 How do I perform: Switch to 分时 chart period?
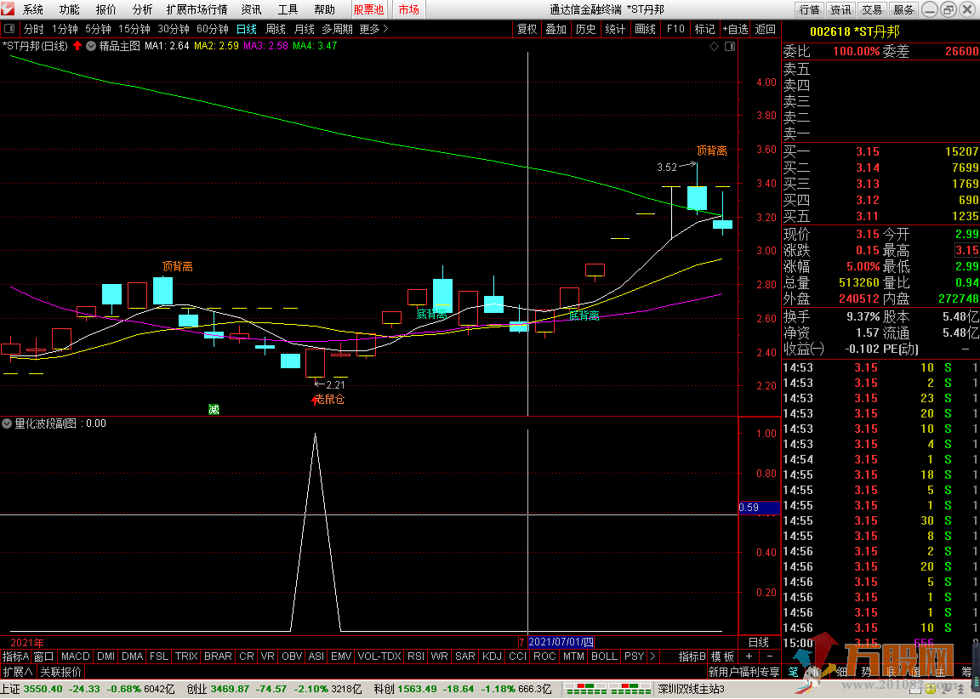click(x=34, y=29)
